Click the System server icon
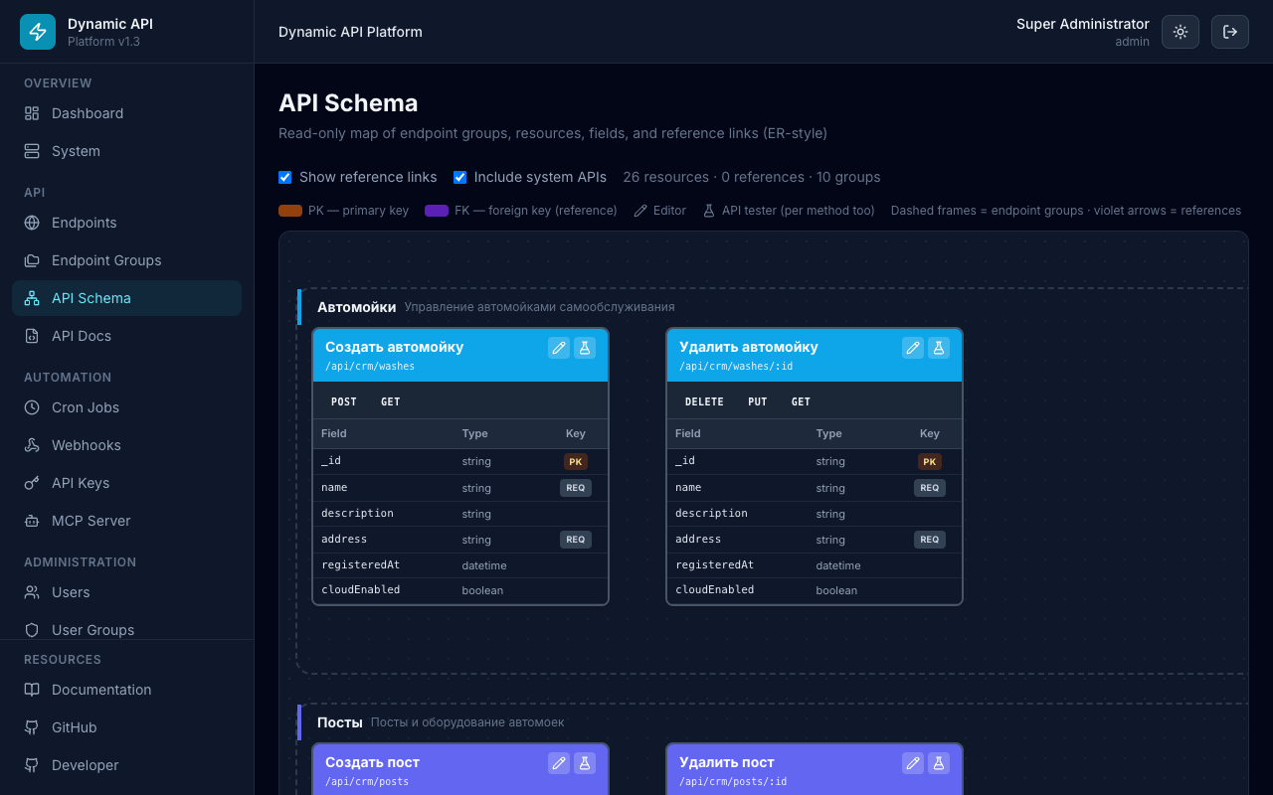Screen dimensions: 1273x795 [32, 151]
